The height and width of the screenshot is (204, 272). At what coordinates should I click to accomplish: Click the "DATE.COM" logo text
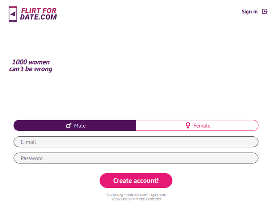coord(38,17)
